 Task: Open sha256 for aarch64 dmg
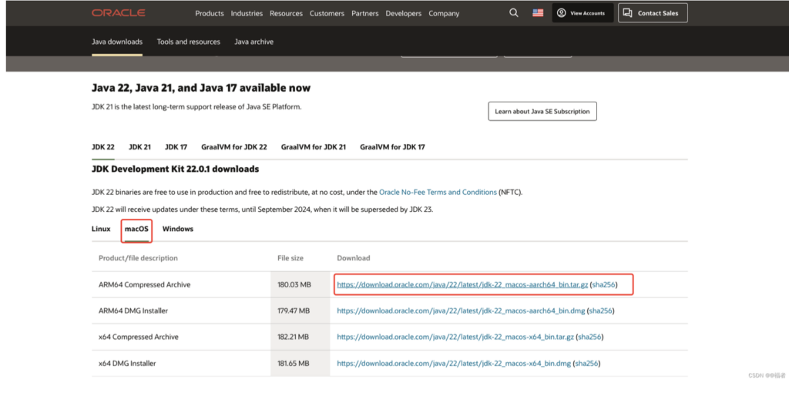pos(600,311)
